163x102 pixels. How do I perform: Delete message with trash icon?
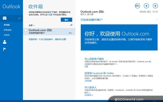[x=155, y=6]
